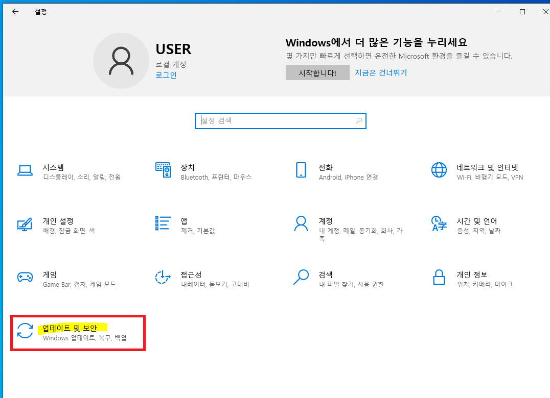Click the 위치, 카메라, 마이크 description

click(x=485, y=284)
